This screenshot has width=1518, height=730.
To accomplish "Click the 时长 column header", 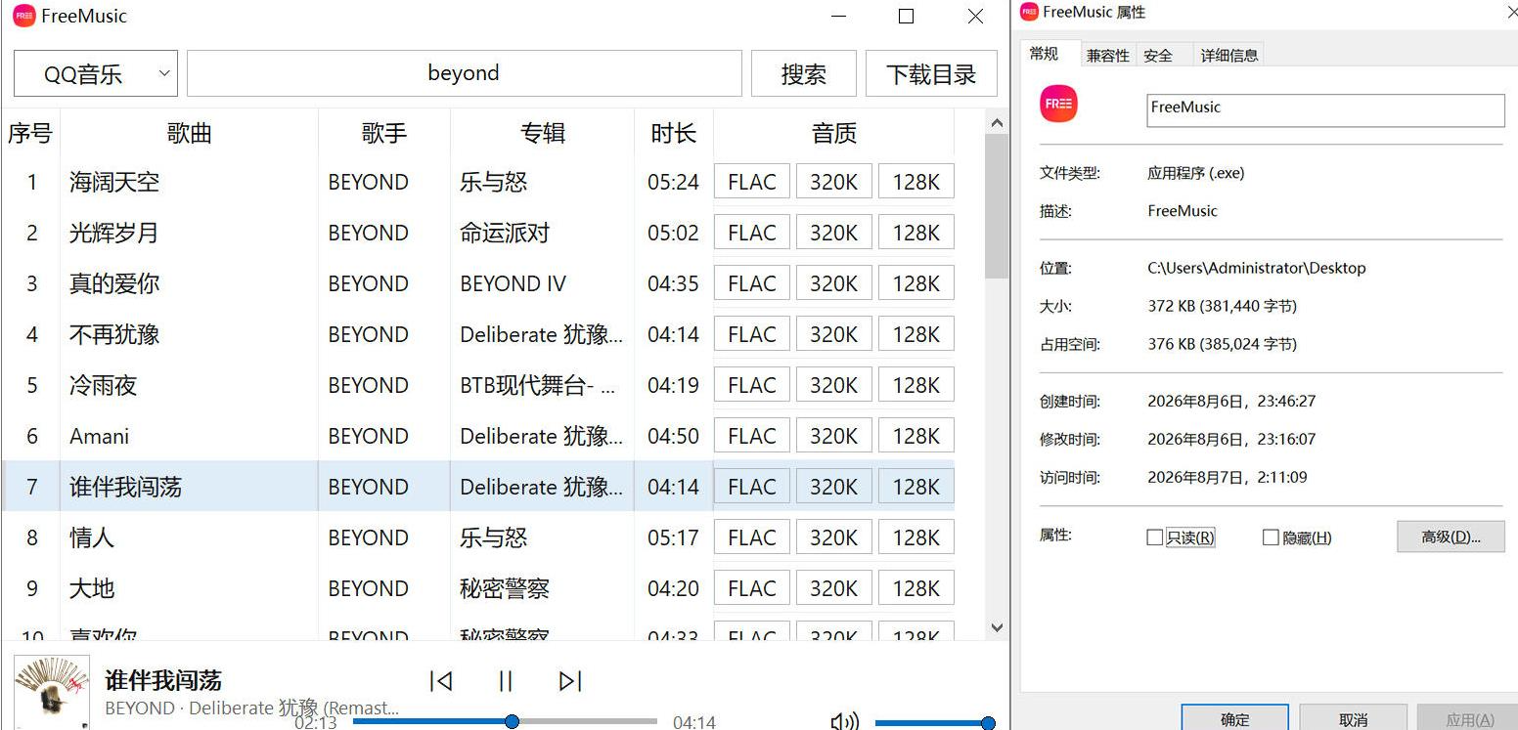I will coord(674,133).
